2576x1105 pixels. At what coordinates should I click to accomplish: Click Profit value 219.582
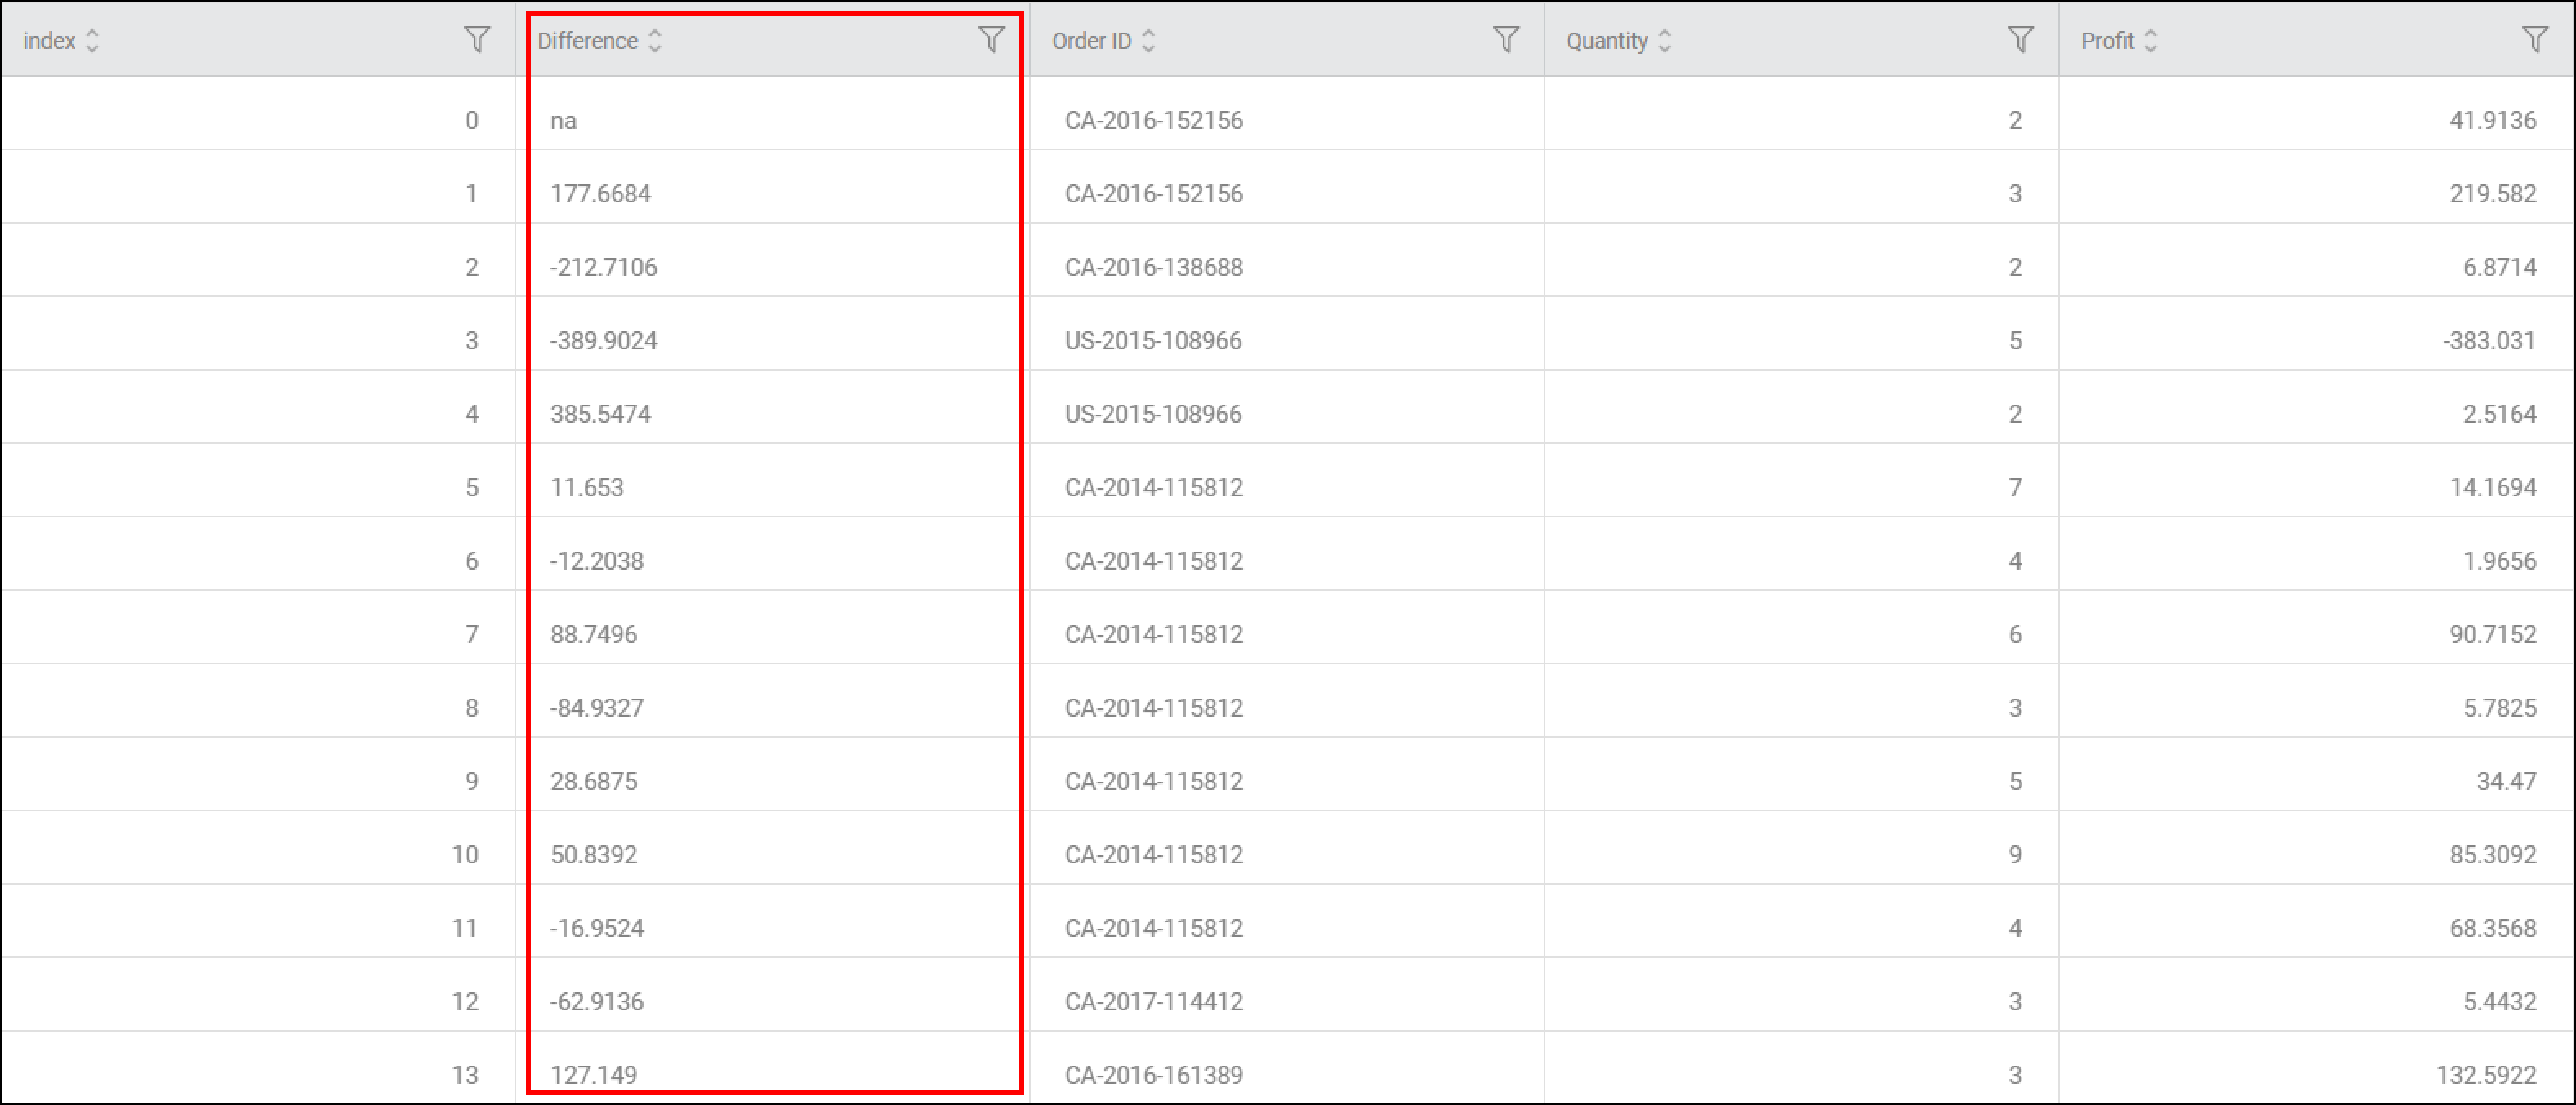2492,194
